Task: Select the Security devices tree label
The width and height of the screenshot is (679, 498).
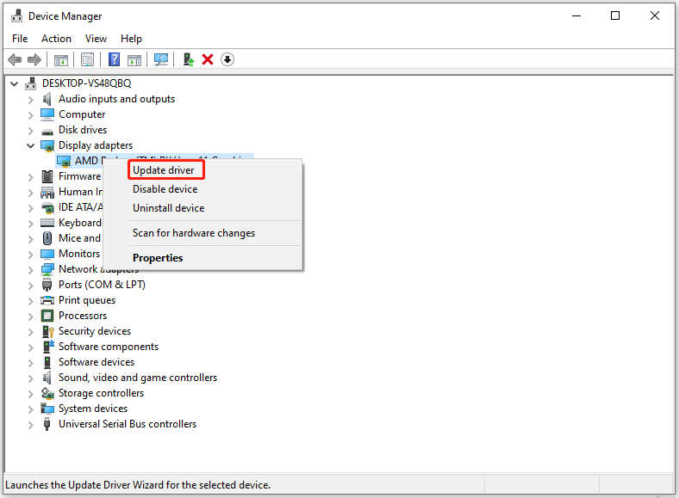Action: 95,331
